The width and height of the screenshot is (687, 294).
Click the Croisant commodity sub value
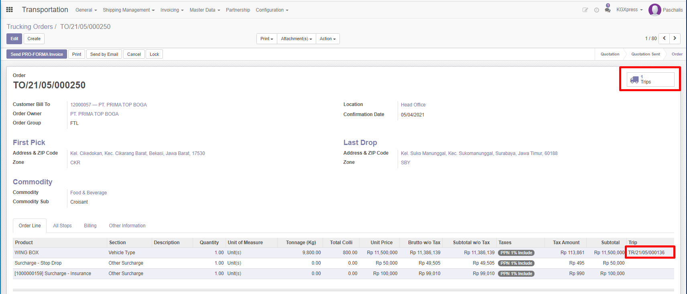click(79, 202)
